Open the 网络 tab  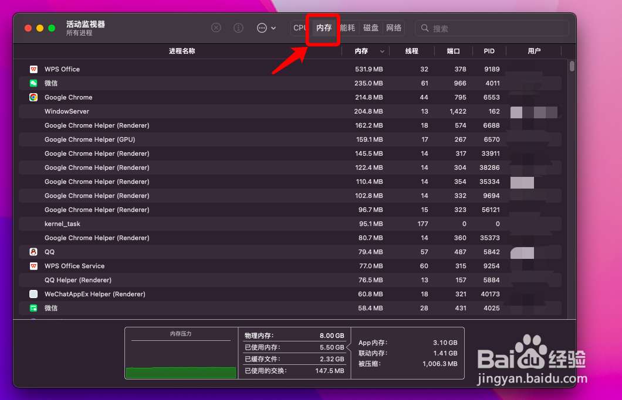[x=394, y=28]
